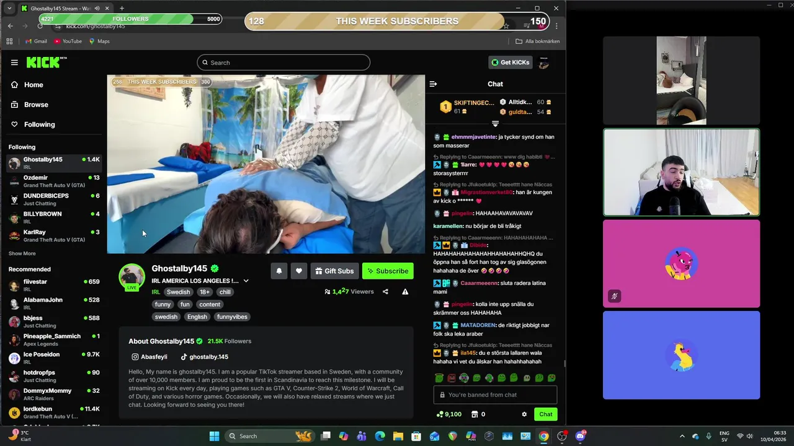Click the Swedish language tag
The image size is (794, 446).
point(178,292)
